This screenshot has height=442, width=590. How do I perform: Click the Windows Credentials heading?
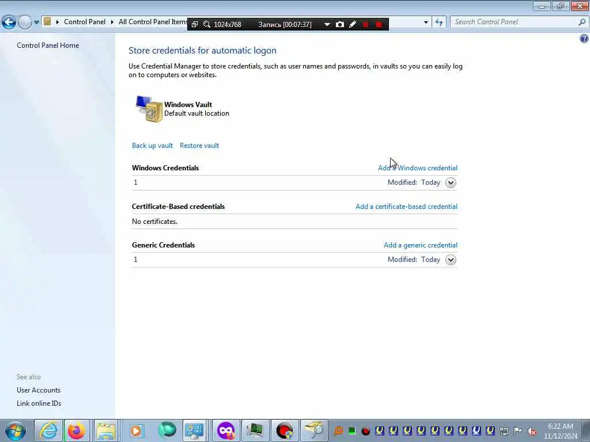pyautogui.click(x=165, y=168)
